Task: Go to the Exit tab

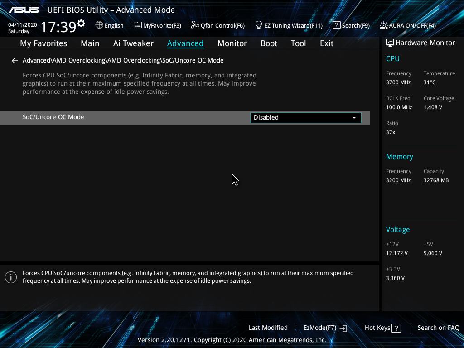Action: pyautogui.click(x=327, y=43)
